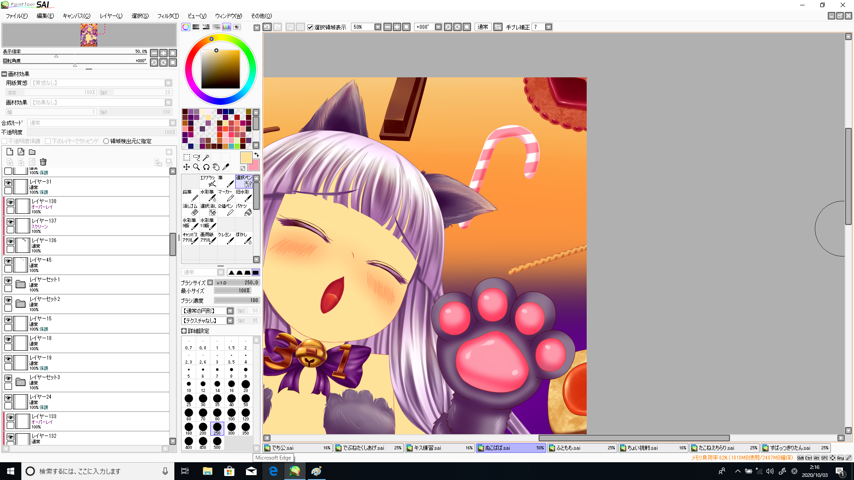The height and width of the screenshot is (480, 854).
Task: Select the move layer tool
Action: click(187, 167)
